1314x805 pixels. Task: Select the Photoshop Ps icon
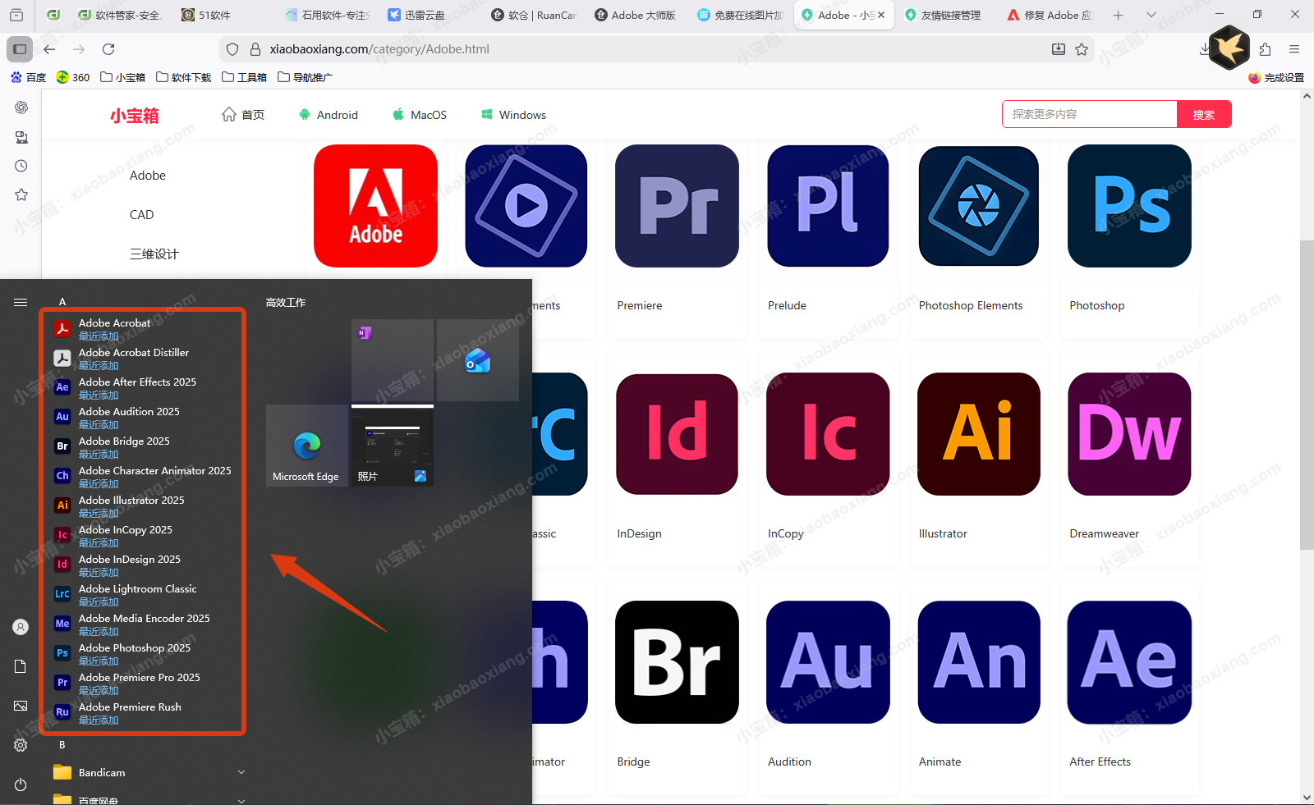pos(1128,206)
